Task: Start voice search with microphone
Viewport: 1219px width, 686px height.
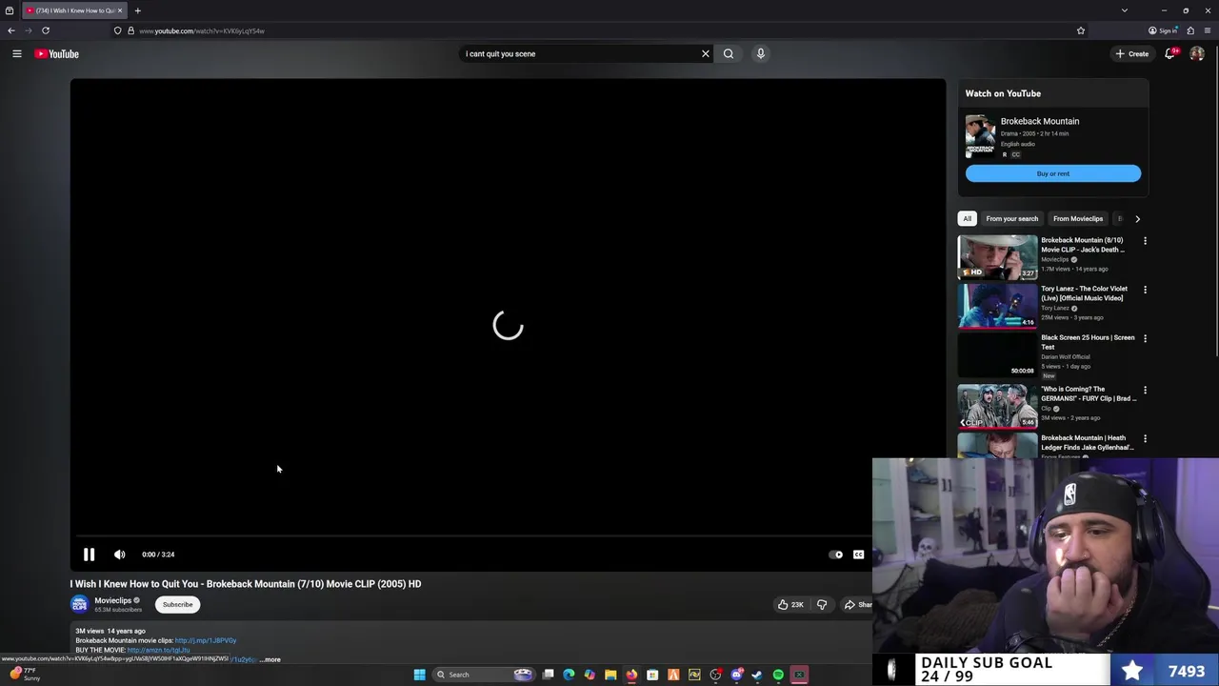Action: pyautogui.click(x=760, y=54)
